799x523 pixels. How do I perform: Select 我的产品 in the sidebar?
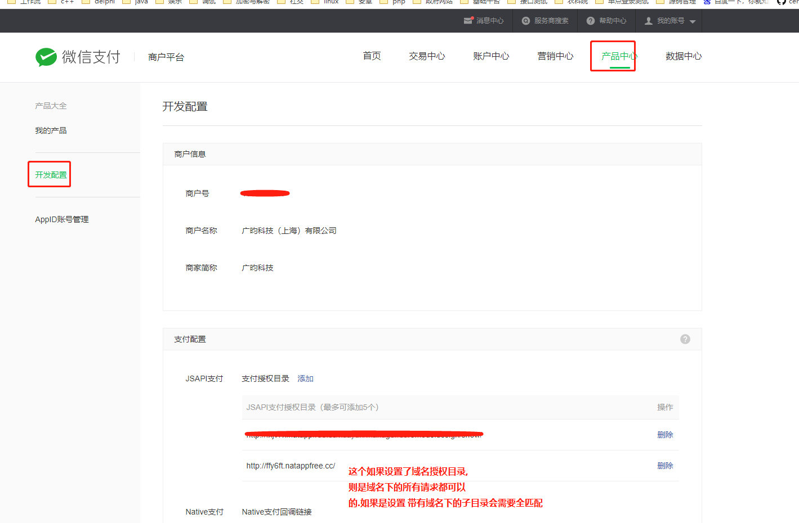[51, 130]
